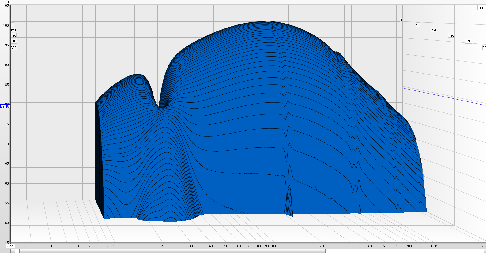Click the 3 Hz frequency axis label

[x=31, y=246]
